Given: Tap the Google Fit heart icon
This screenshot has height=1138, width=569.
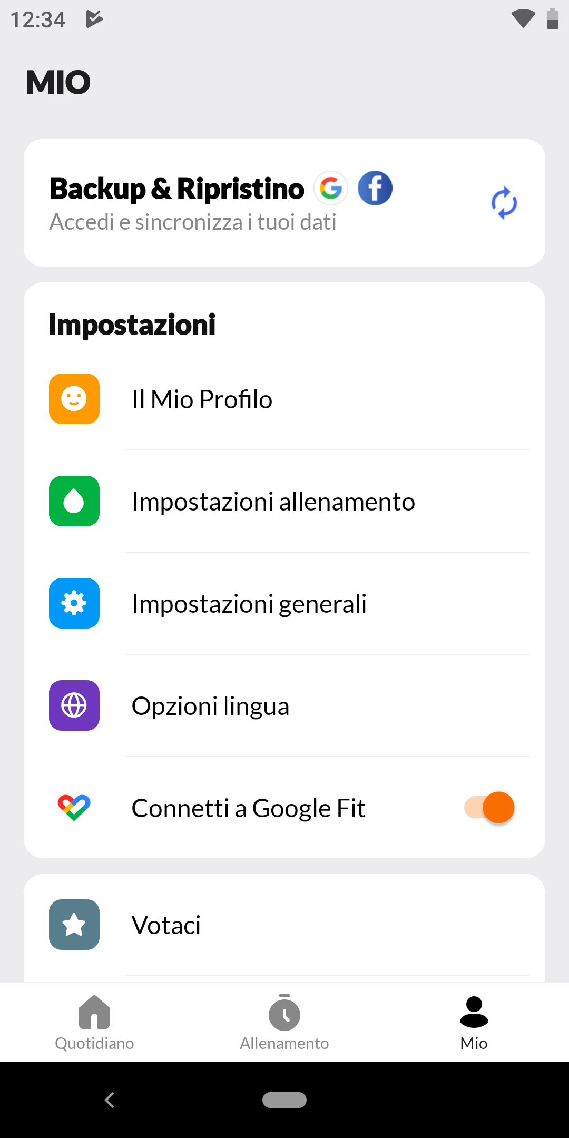Looking at the screenshot, I should [x=74, y=808].
